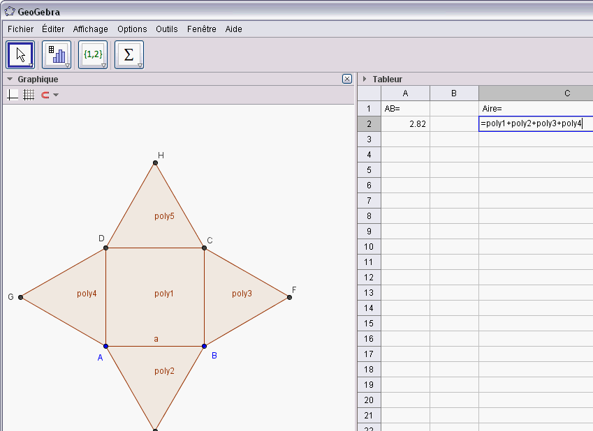Close the Graphique view panel
Image resolution: width=593 pixels, height=431 pixels.
click(x=347, y=79)
